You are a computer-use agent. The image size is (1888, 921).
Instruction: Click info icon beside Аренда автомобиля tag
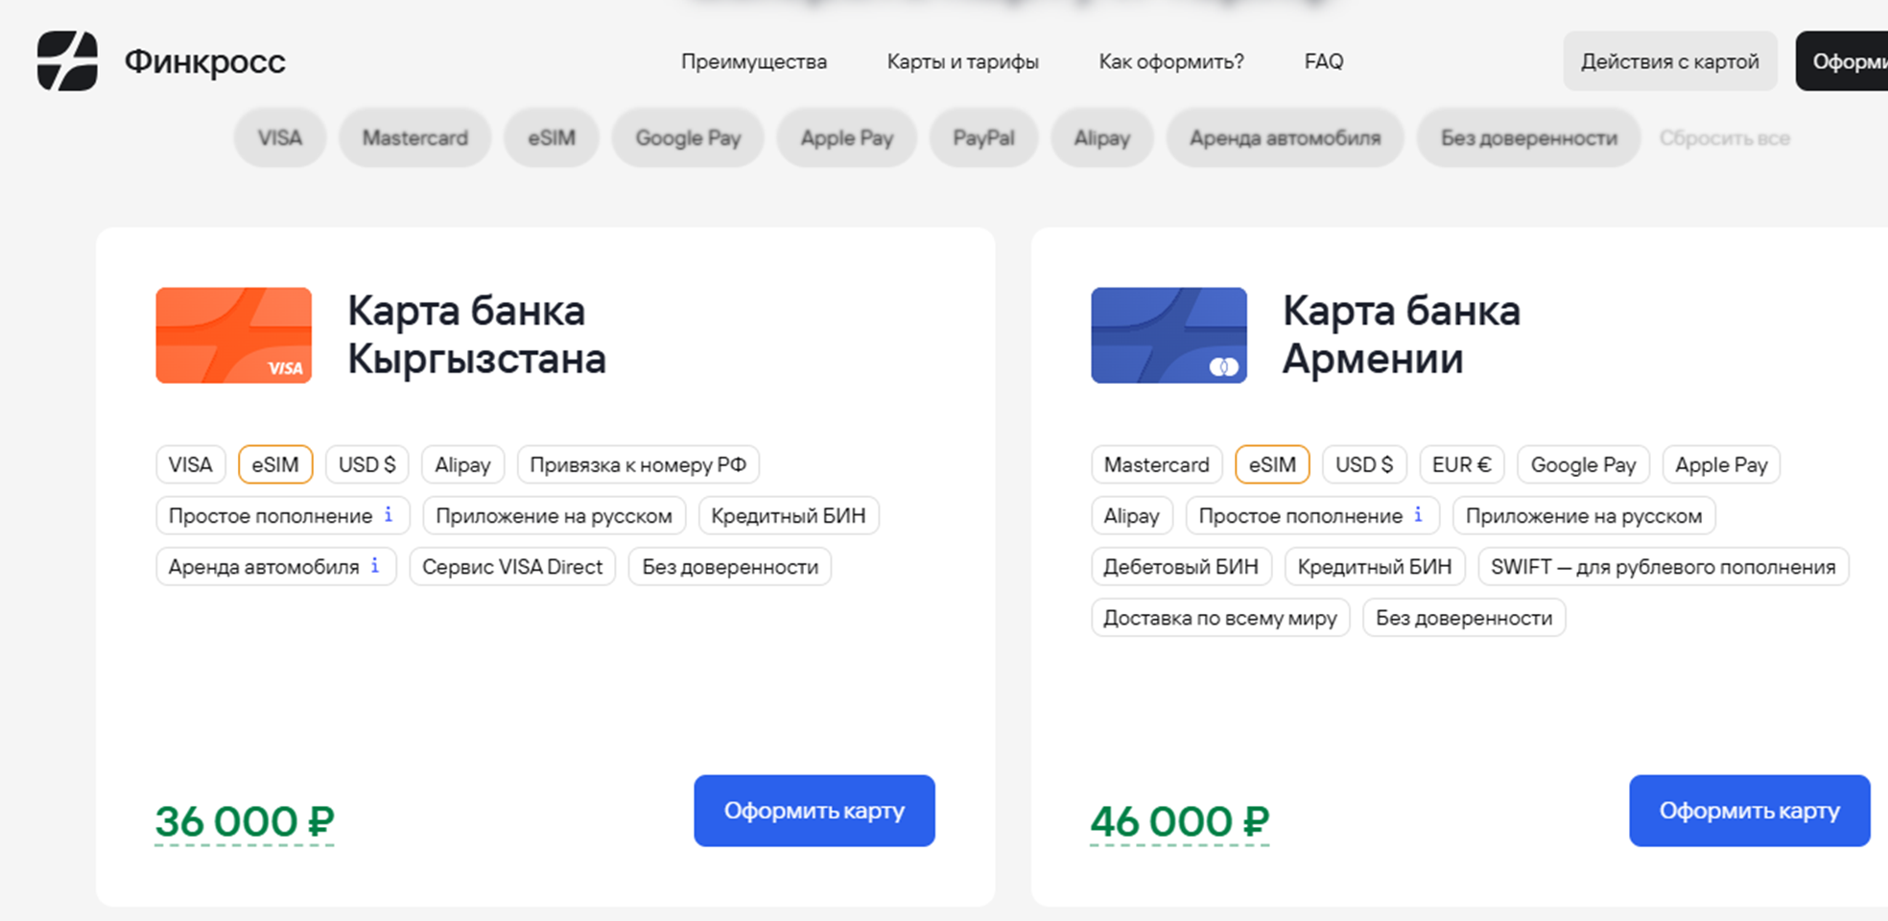coord(375,566)
